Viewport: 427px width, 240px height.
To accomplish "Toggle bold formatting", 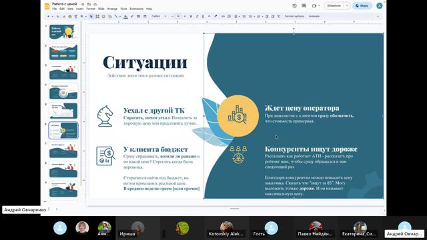I will tap(191, 16).
